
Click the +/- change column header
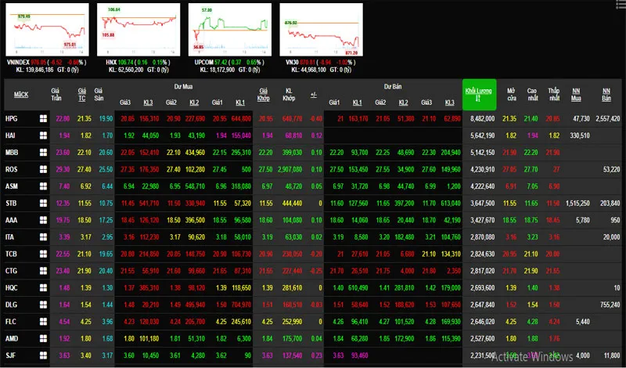(x=313, y=95)
